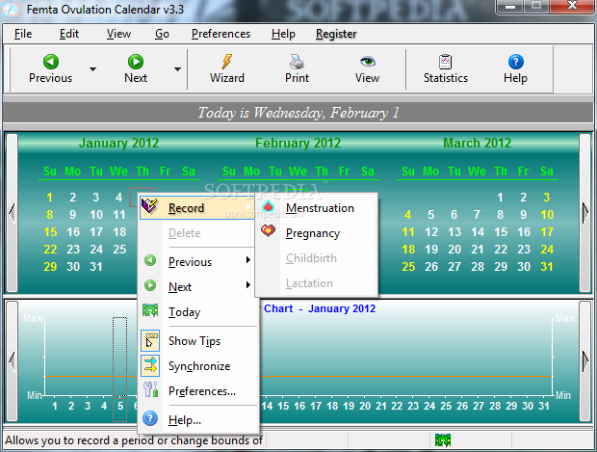This screenshot has height=452, width=597.
Task: Click the Preferences tools icon in context menu
Action: point(150,389)
